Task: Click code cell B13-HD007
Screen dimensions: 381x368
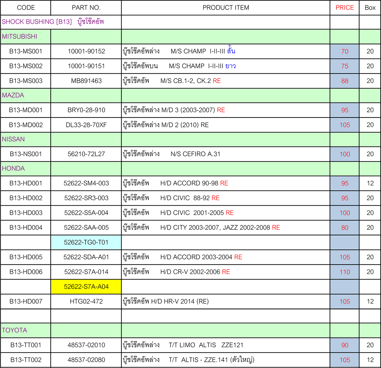Action: pyautogui.click(x=26, y=301)
